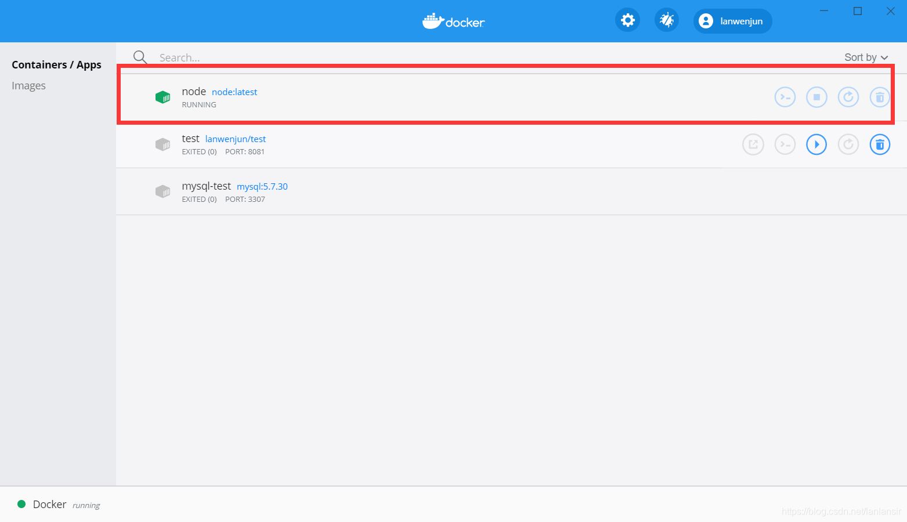Open CLI for test container
The image size is (907, 522).
coord(785,144)
